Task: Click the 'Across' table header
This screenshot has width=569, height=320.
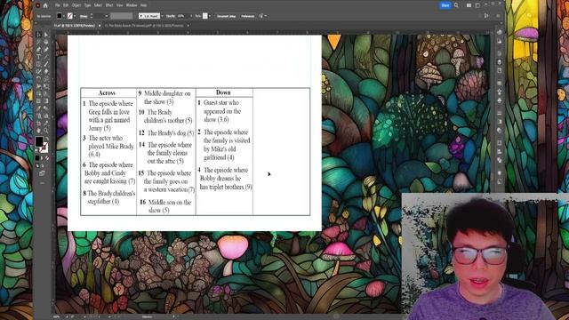Action: [x=107, y=92]
